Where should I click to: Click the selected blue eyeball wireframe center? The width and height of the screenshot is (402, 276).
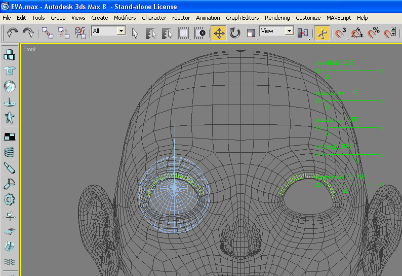point(174,188)
